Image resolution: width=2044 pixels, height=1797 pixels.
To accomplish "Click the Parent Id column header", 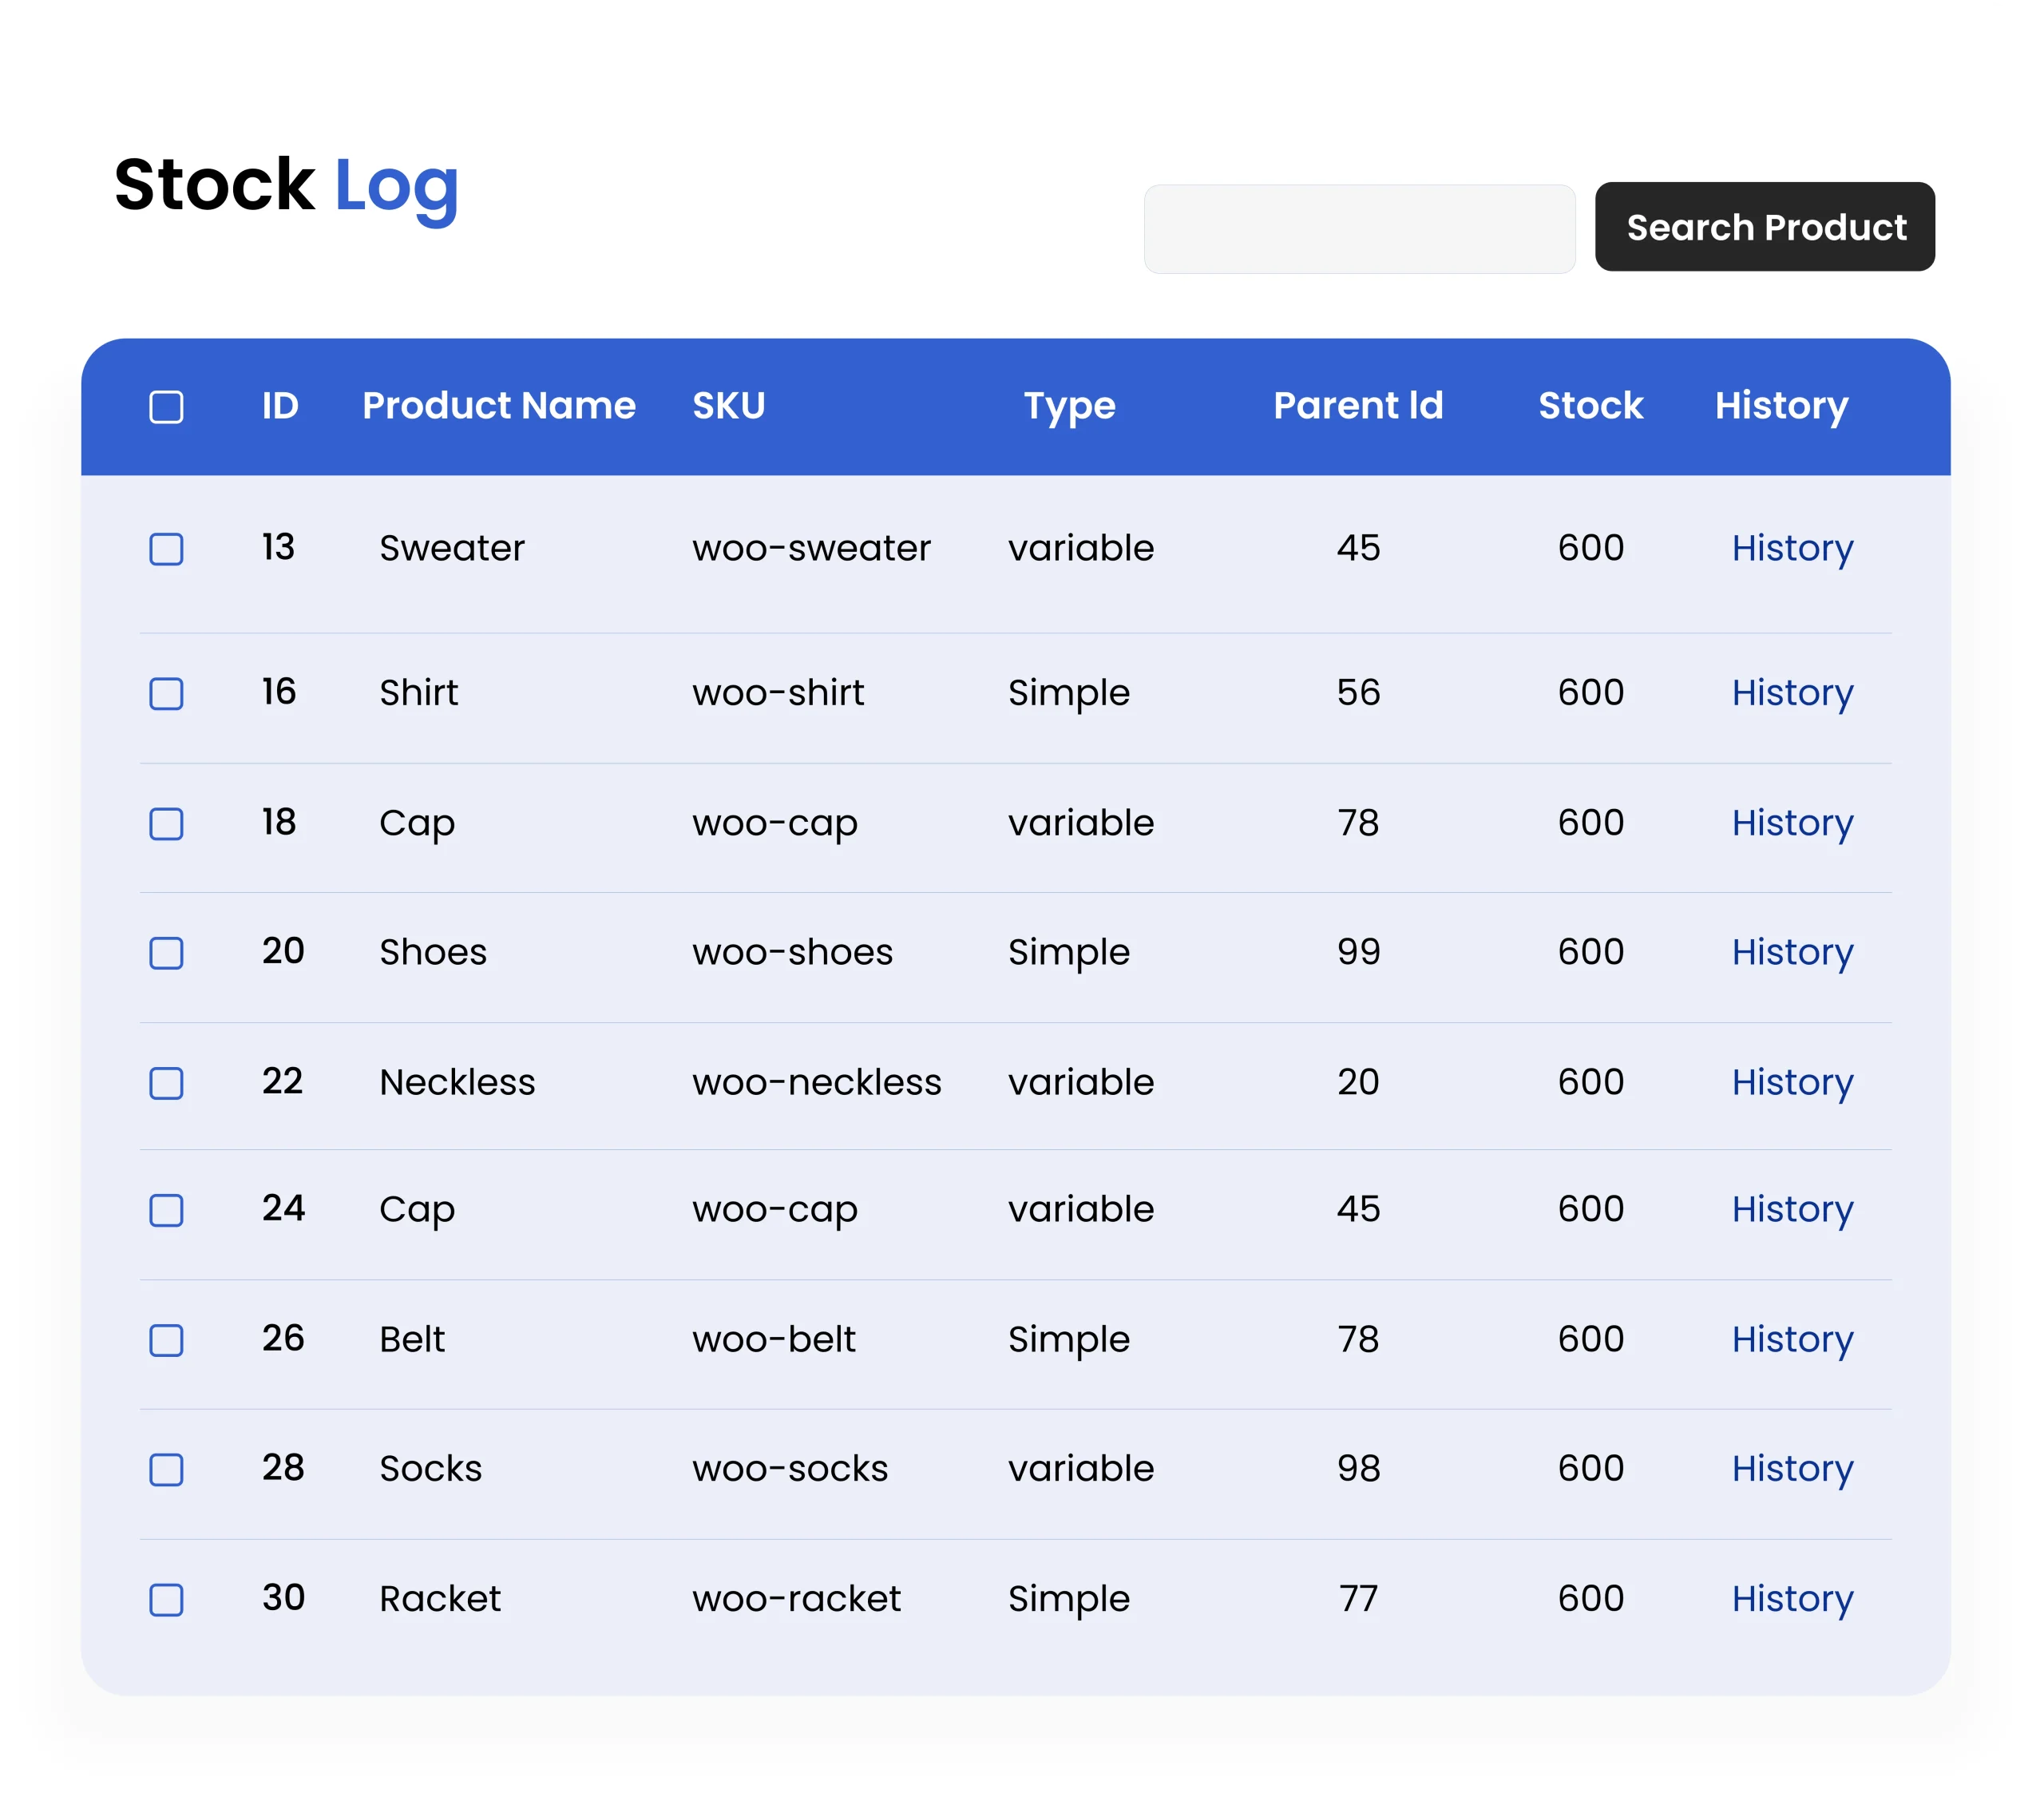I will (1358, 405).
